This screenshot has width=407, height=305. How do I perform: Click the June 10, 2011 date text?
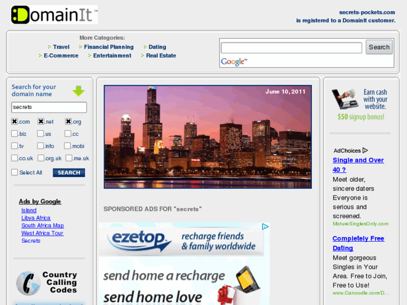point(286,91)
